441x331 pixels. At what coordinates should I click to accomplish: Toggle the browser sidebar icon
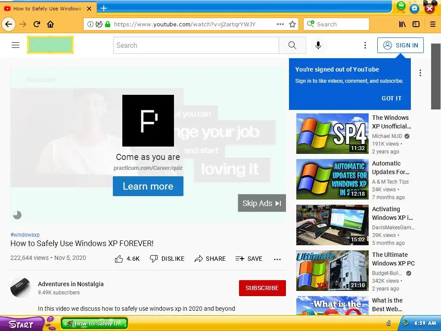pos(416,24)
